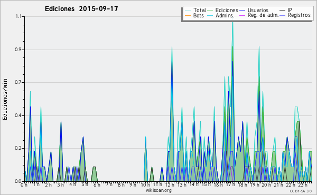
Task: Click the 17 h mark on time axis
Action: tap(230, 184)
